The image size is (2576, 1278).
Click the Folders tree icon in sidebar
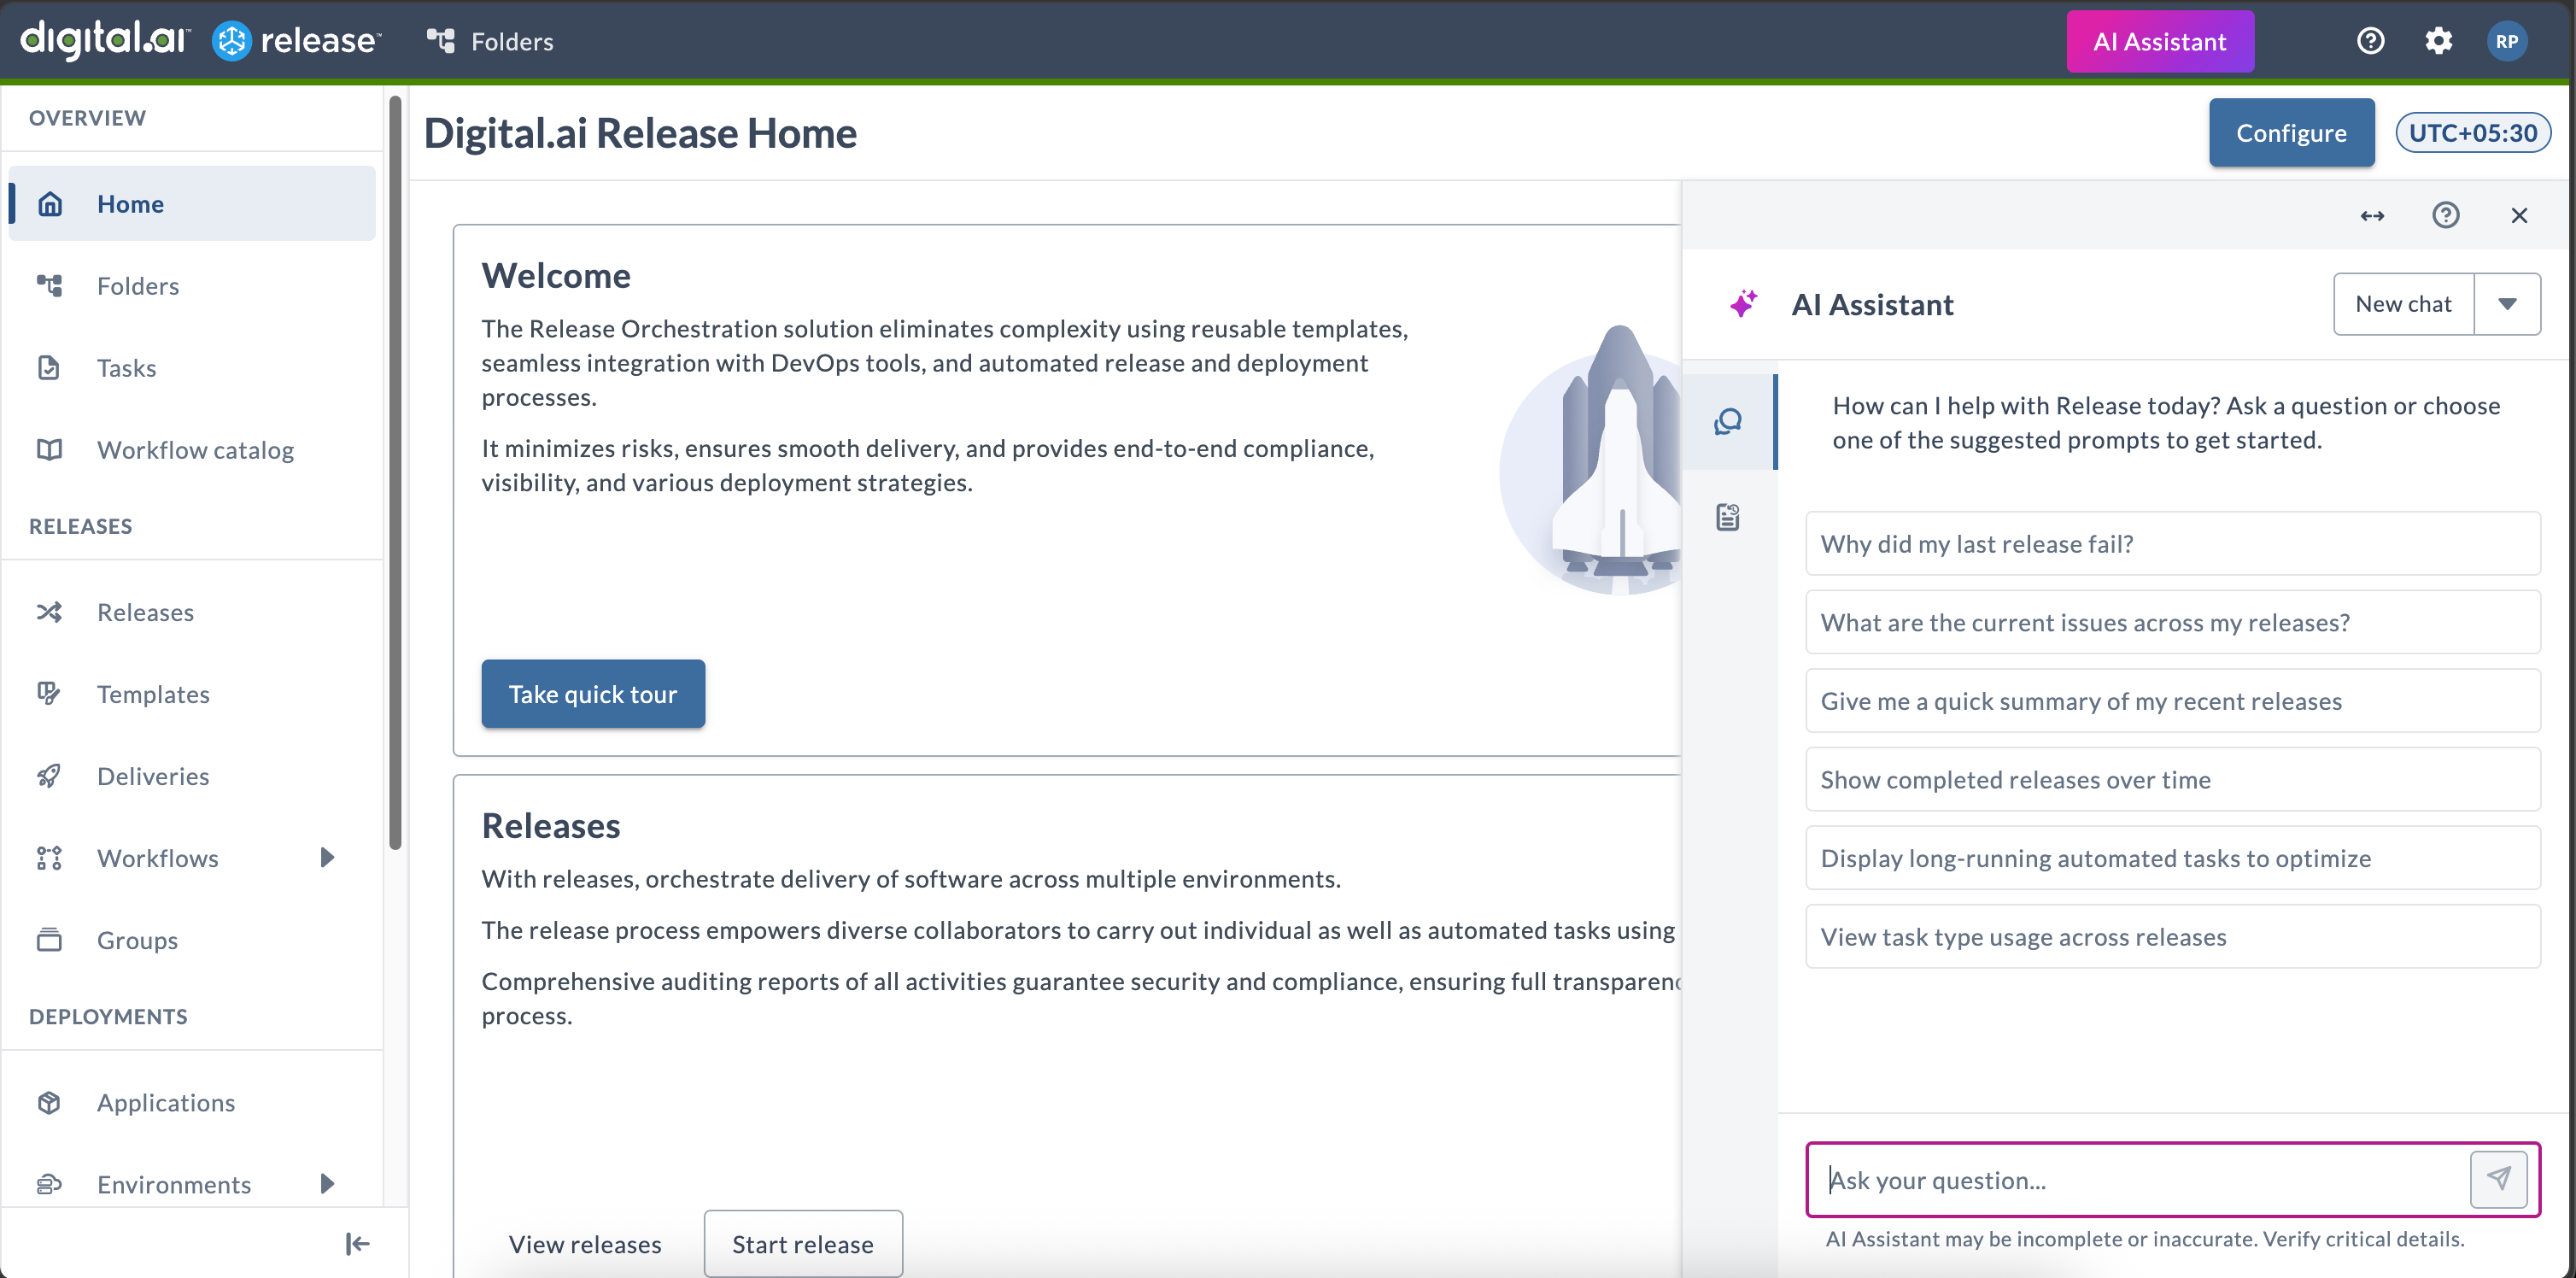[x=50, y=286]
